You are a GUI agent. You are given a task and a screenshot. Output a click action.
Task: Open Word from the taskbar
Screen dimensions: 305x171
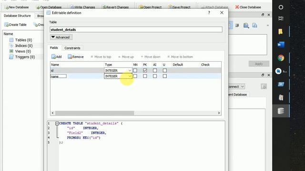281,45
